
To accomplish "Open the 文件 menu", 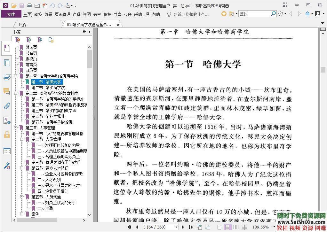I will (x=11, y=14).
